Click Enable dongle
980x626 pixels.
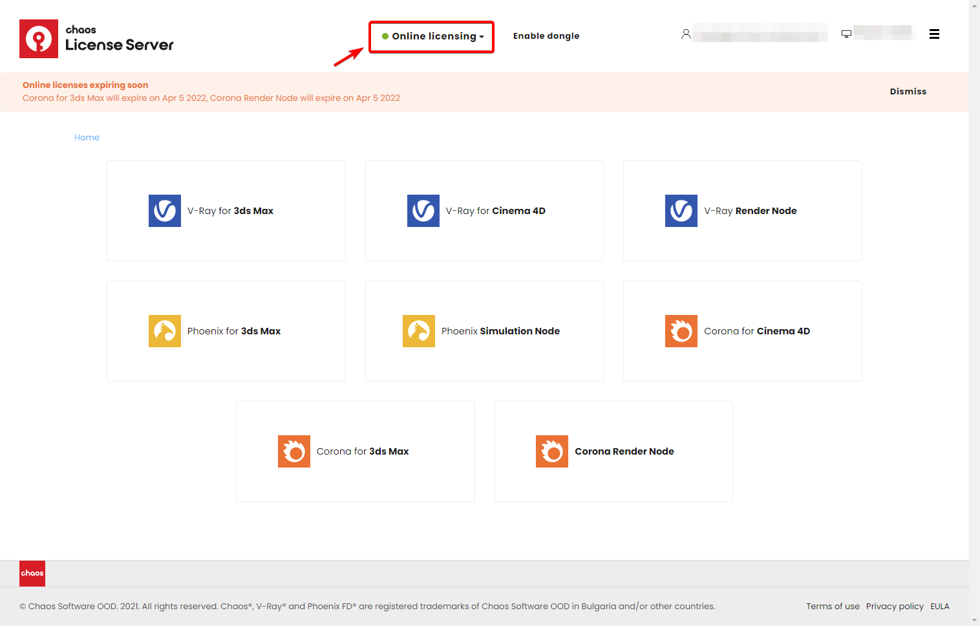click(x=546, y=36)
